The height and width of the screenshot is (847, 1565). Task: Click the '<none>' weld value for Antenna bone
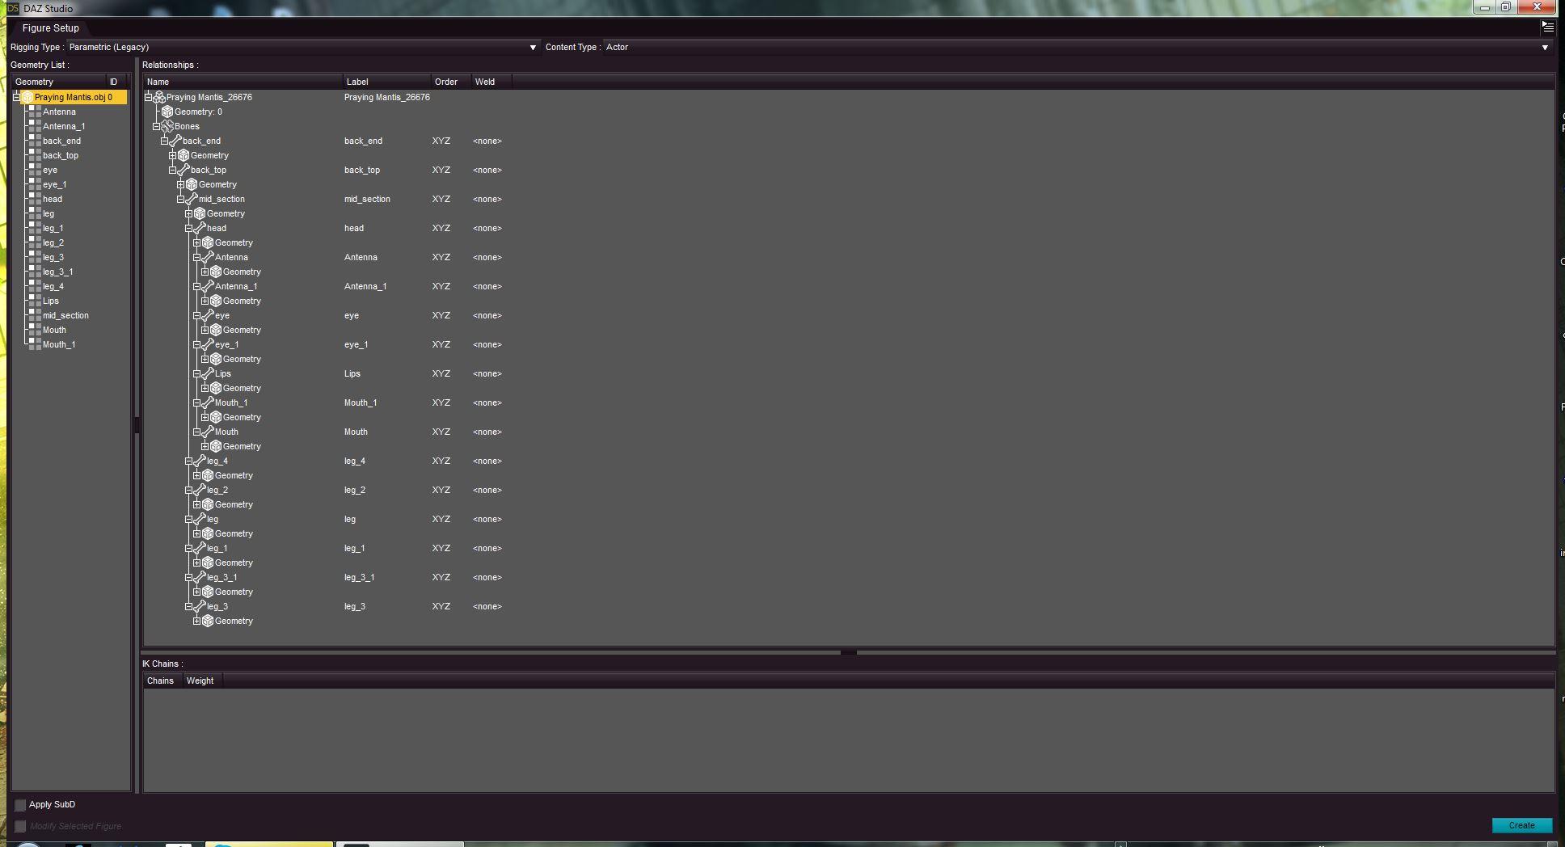(x=487, y=257)
